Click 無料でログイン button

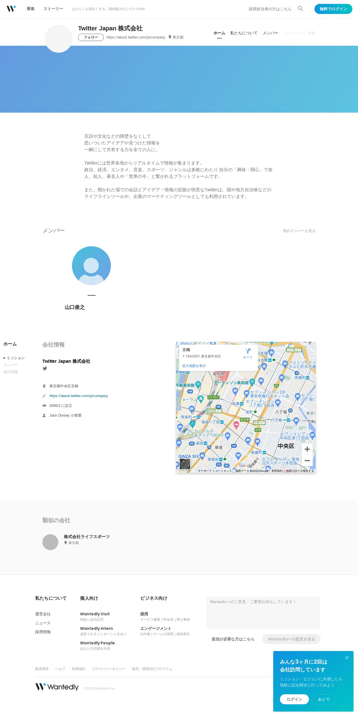click(x=333, y=9)
